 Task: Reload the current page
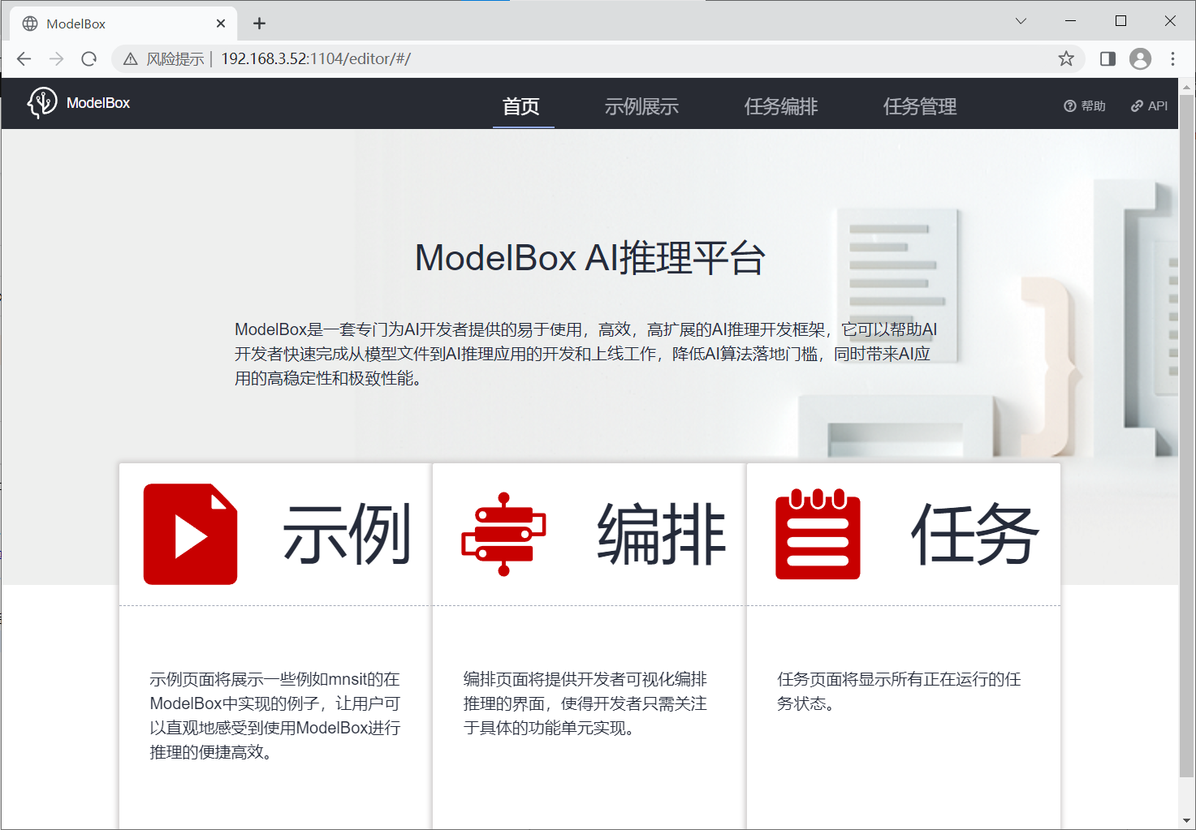tap(89, 58)
